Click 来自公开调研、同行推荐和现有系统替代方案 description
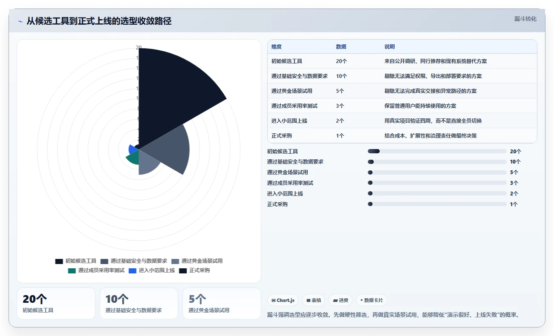This screenshot has width=554, height=336. coord(436,61)
